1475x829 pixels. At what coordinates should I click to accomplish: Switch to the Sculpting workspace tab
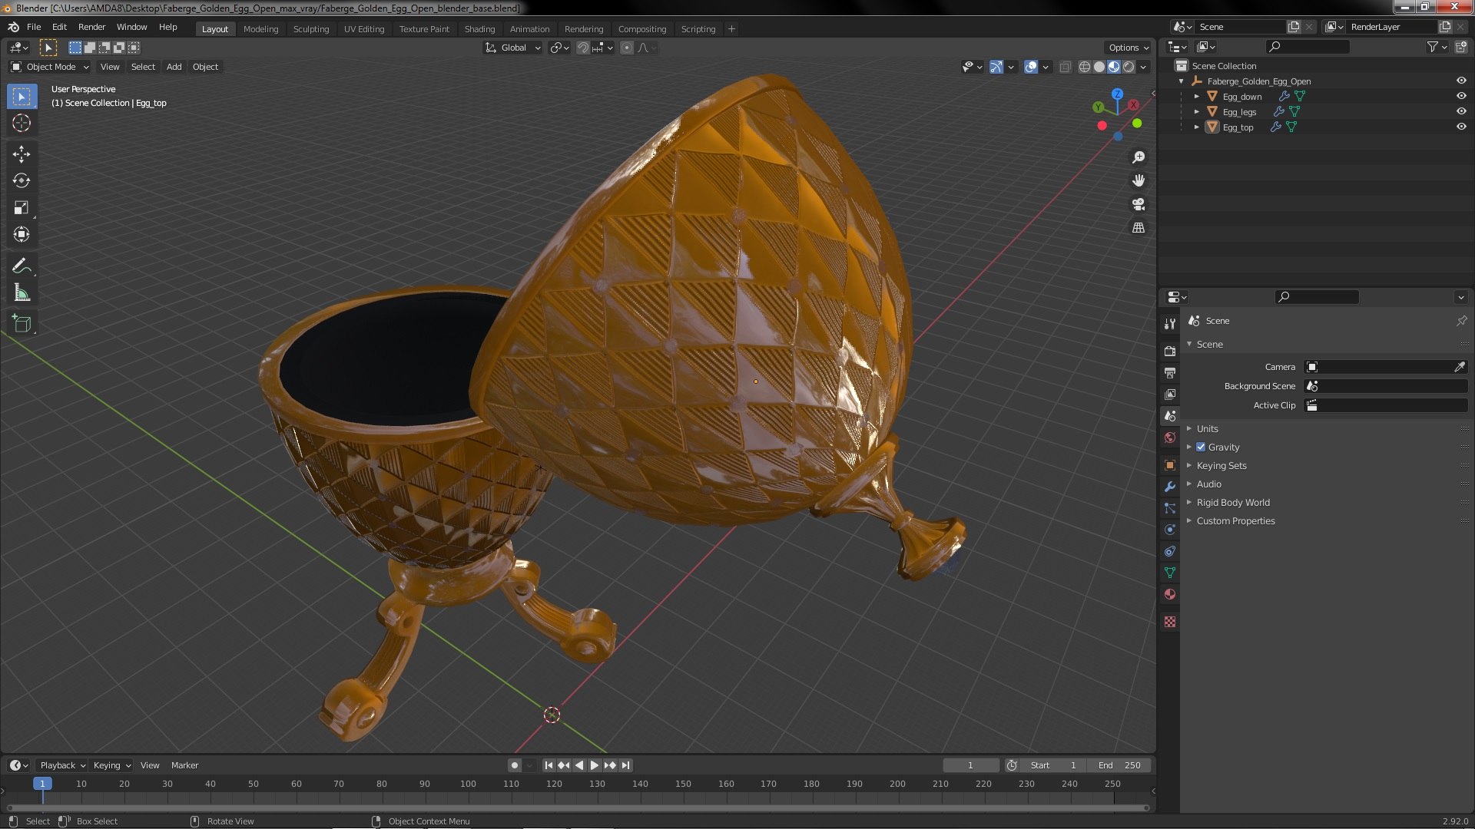(x=311, y=29)
